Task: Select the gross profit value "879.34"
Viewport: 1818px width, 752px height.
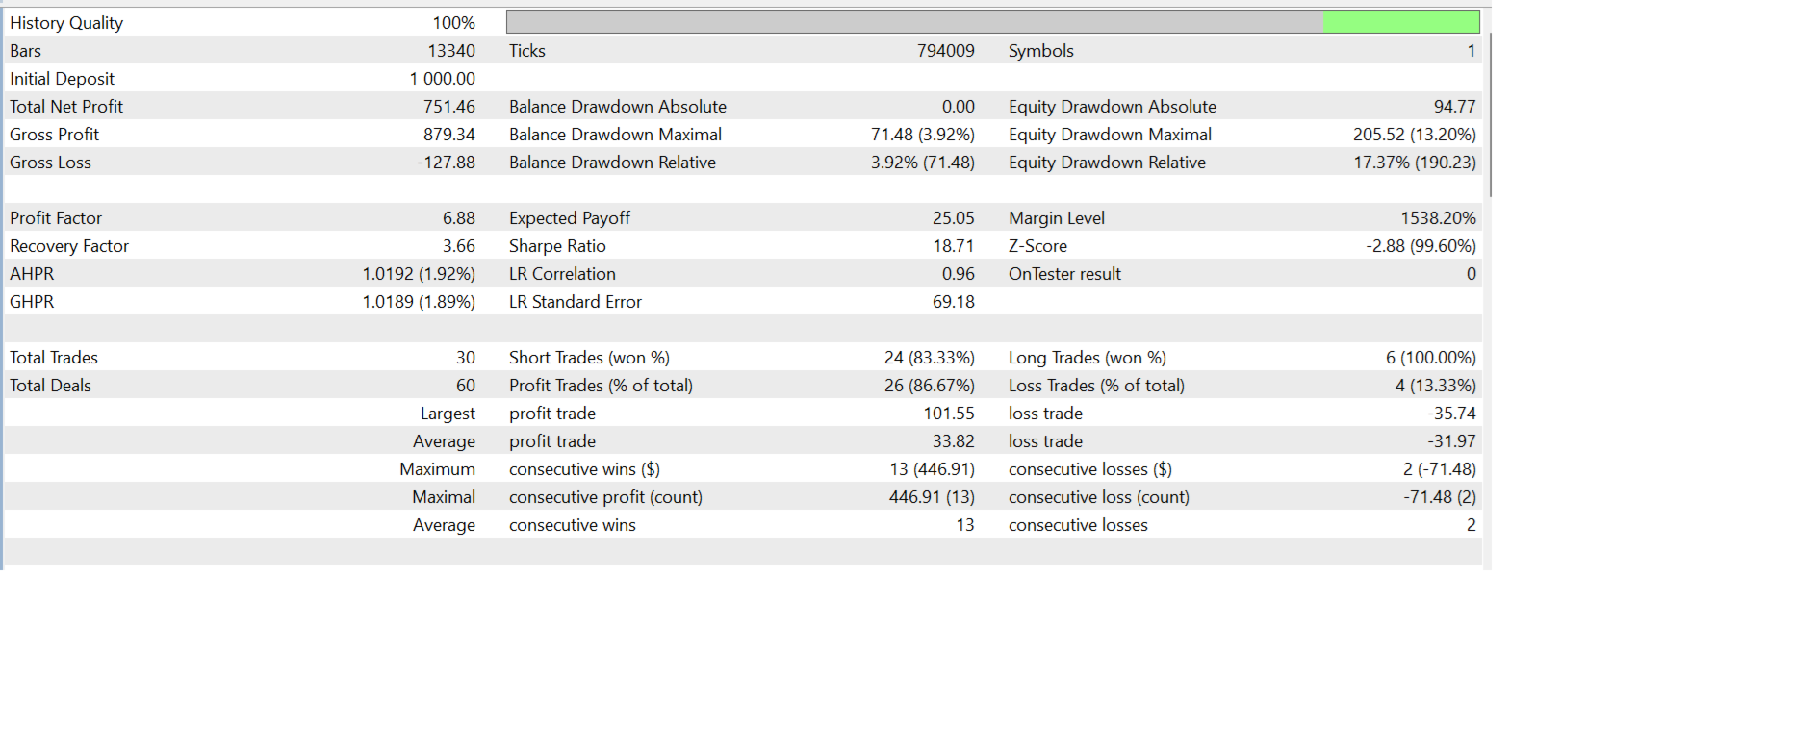Action: [448, 135]
